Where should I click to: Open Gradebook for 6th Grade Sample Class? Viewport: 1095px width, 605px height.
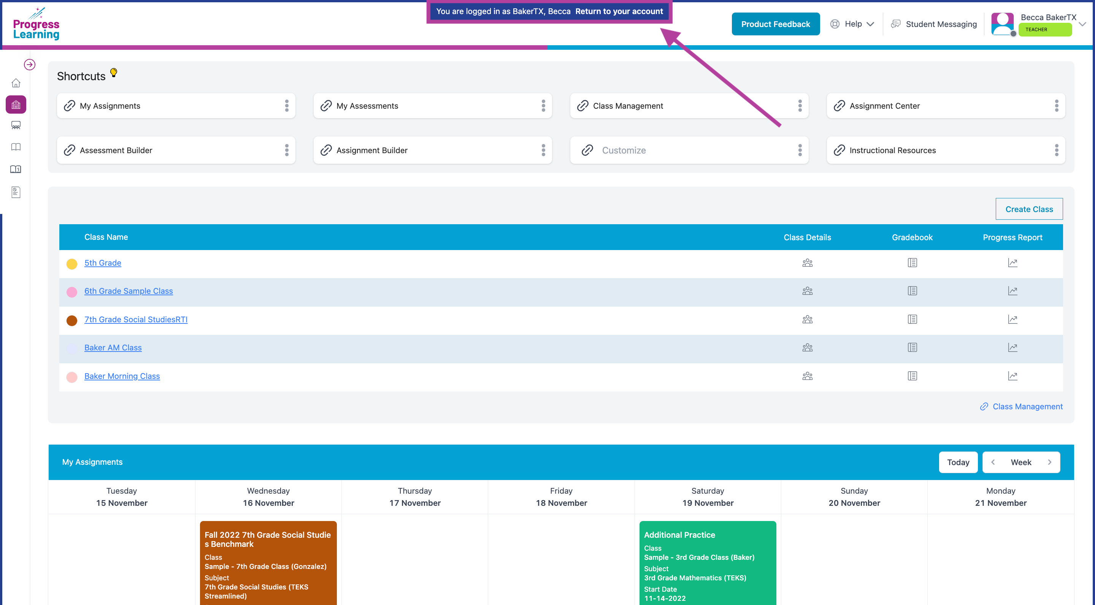coord(912,291)
